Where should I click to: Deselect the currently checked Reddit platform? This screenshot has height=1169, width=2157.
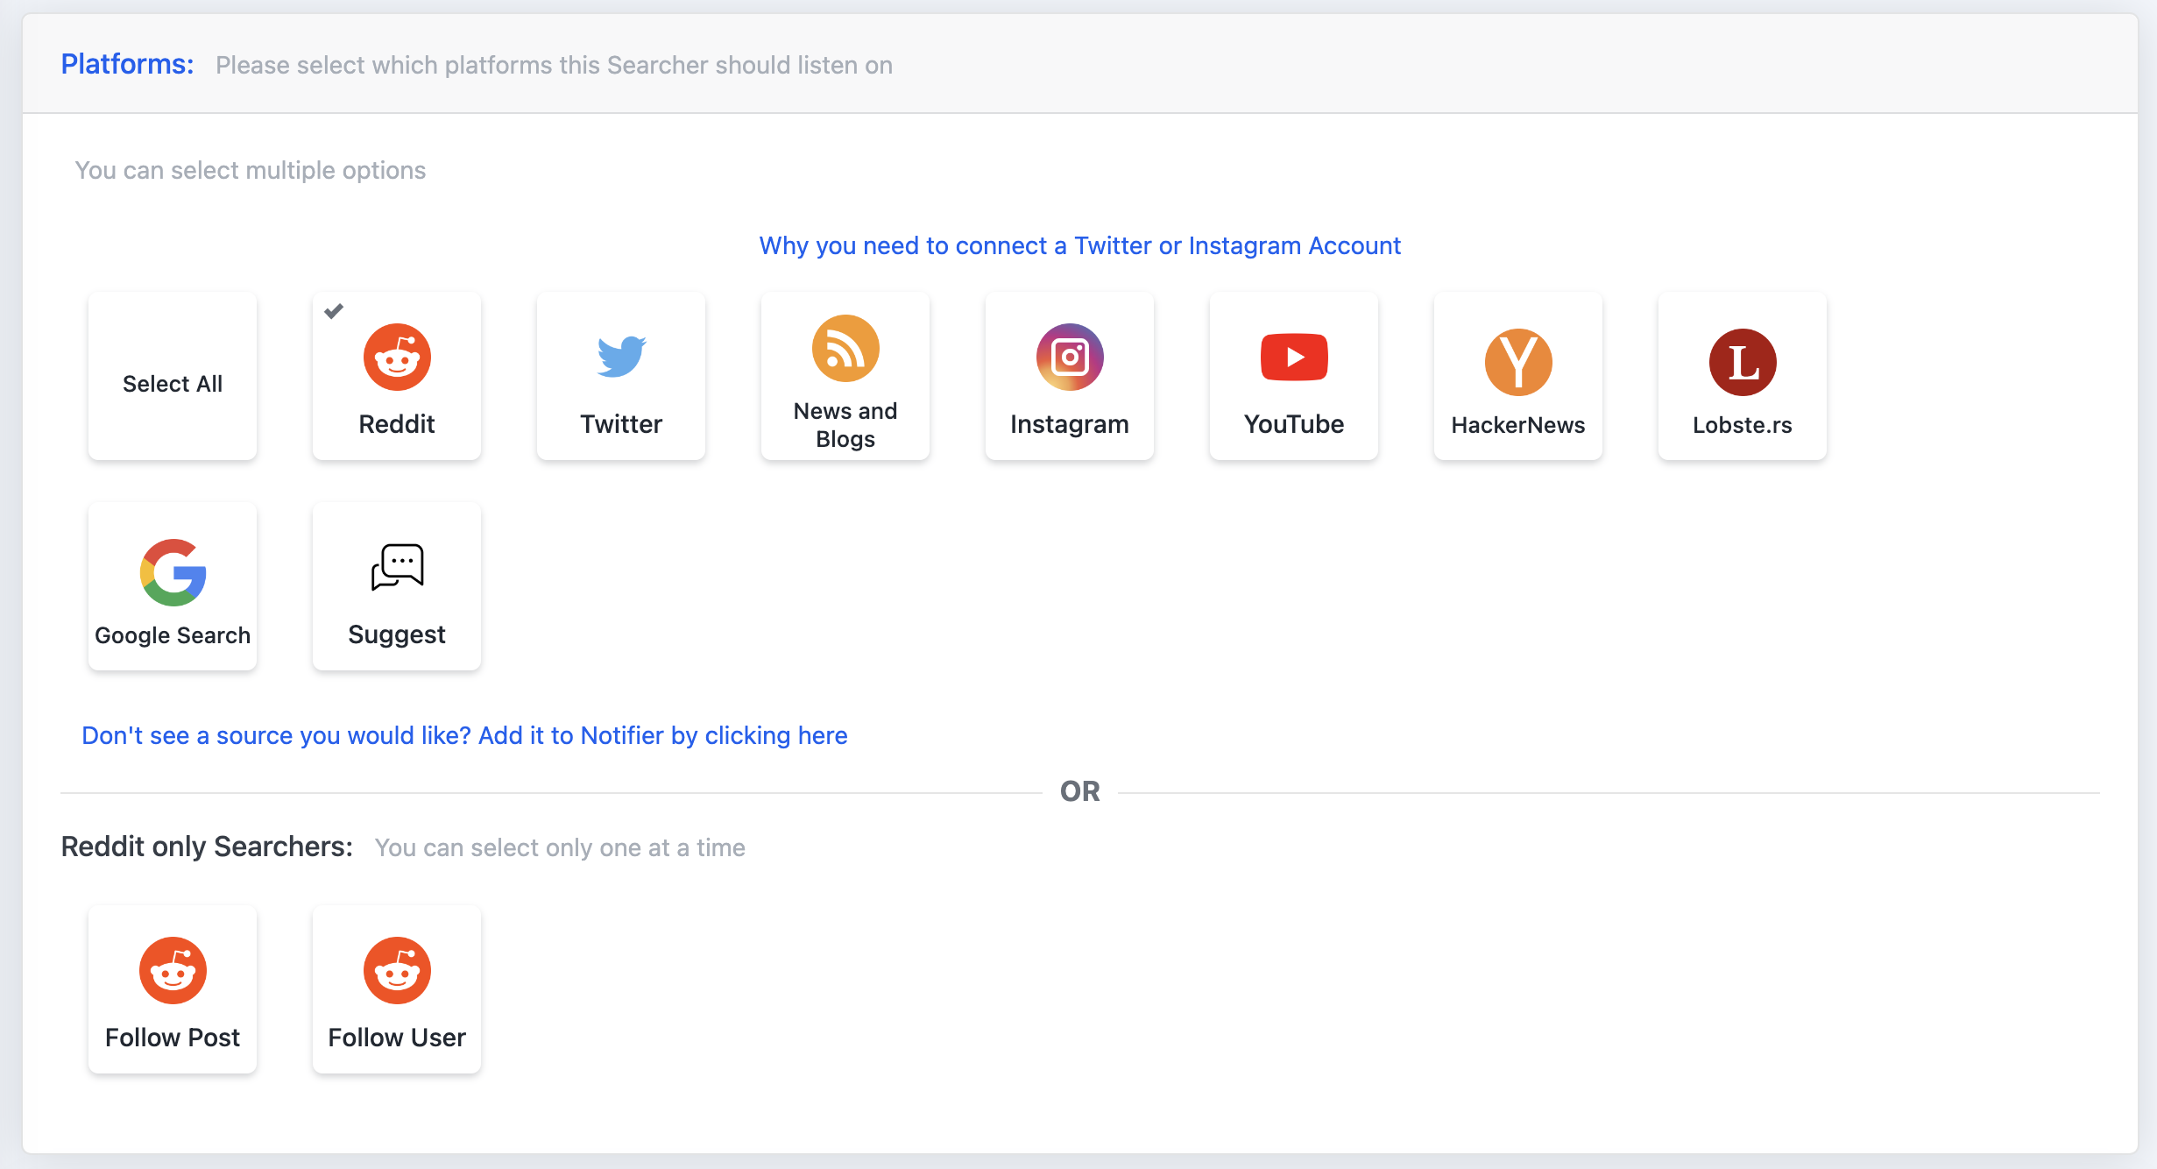[396, 376]
